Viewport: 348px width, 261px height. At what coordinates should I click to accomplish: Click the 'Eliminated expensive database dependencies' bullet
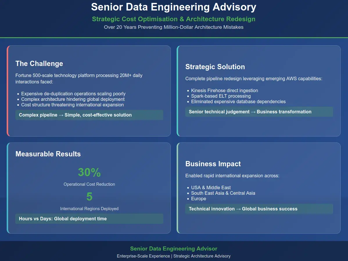click(x=238, y=102)
